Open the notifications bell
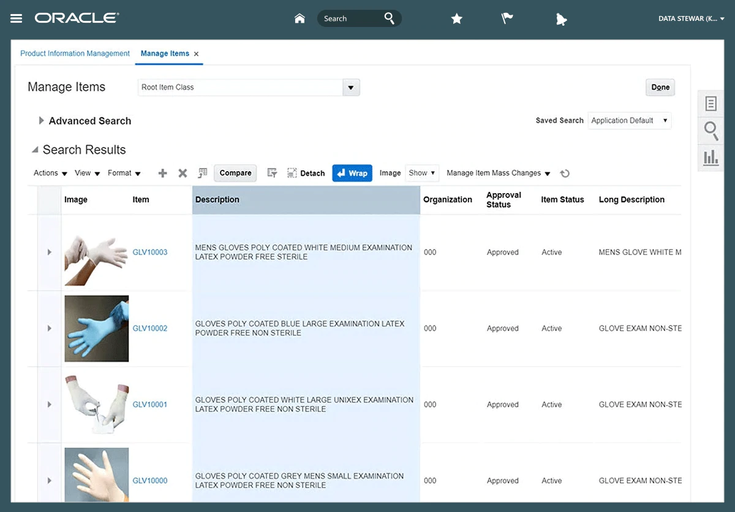The height and width of the screenshot is (512, 735). point(561,20)
